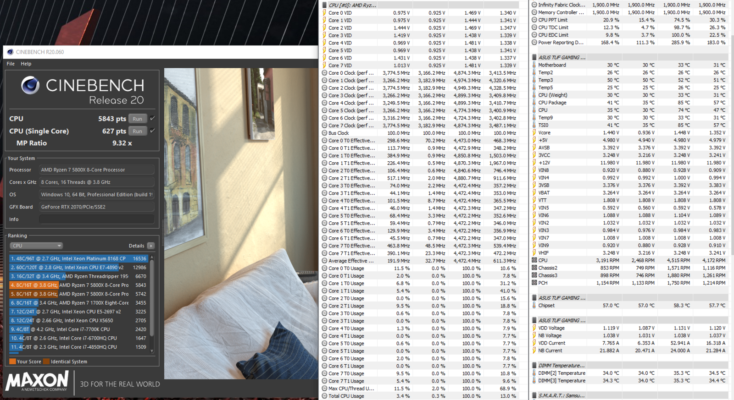Screen dimensions: 734x400
Task: Click CPU chip icon on CPU [#0] header
Action: pyautogui.click(x=324, y=5)
